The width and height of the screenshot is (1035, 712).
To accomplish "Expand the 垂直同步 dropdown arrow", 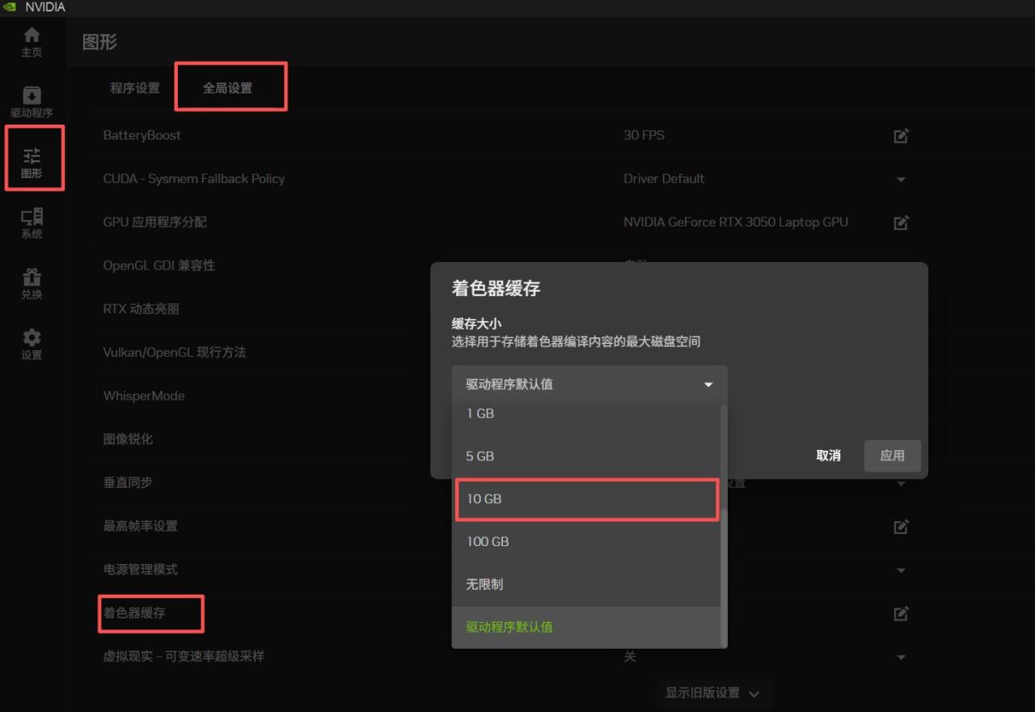I will (901, 484).
